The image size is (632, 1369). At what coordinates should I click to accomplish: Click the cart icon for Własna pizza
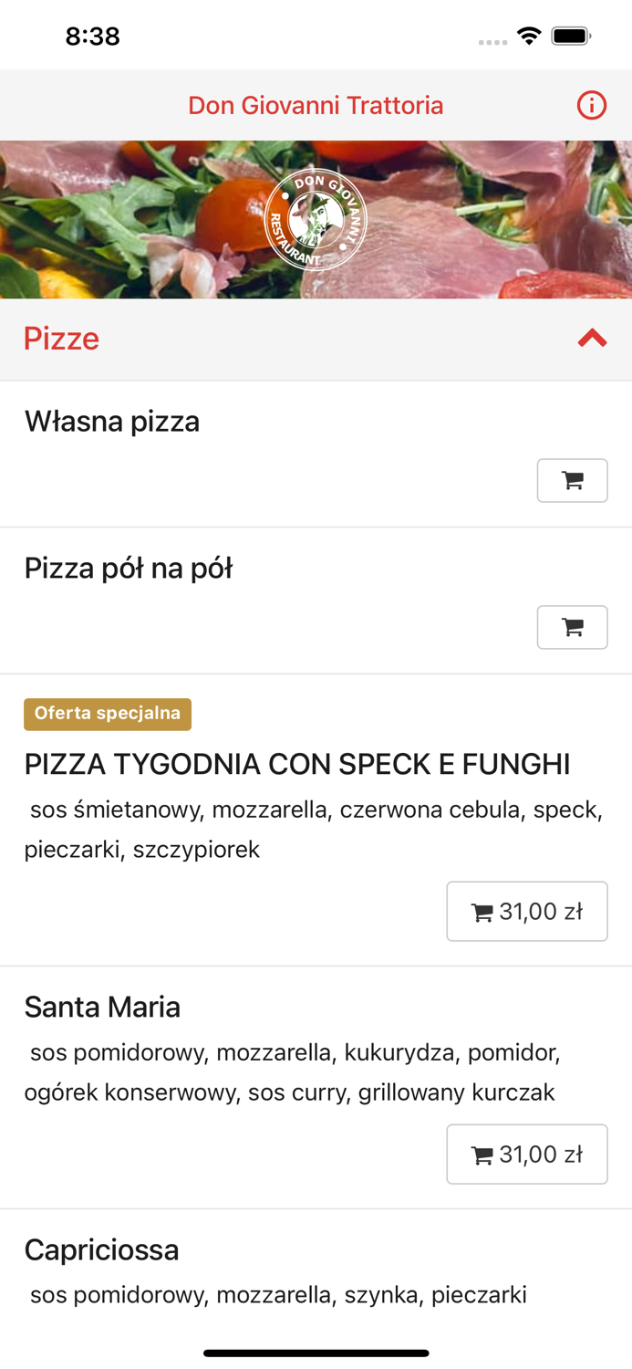pyautogui.click(x=573, y=480)
